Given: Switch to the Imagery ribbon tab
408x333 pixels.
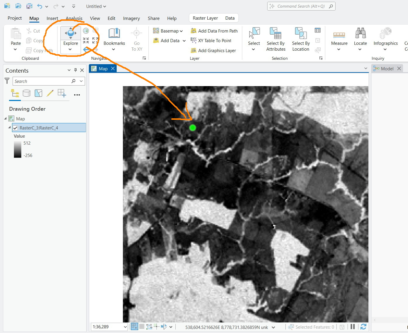Looking at the screenshot, I should coord(131,18).
